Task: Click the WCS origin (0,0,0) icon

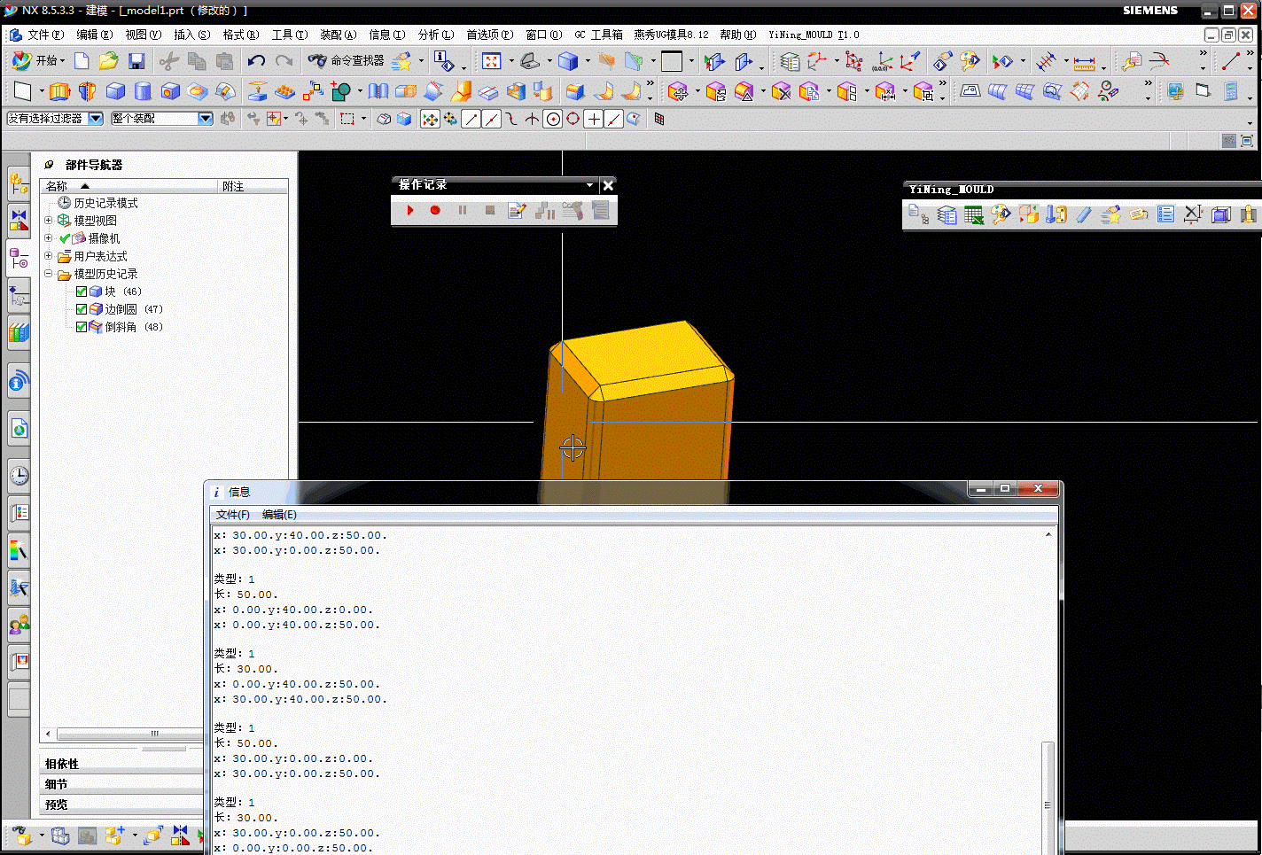Action: [882, 62]
